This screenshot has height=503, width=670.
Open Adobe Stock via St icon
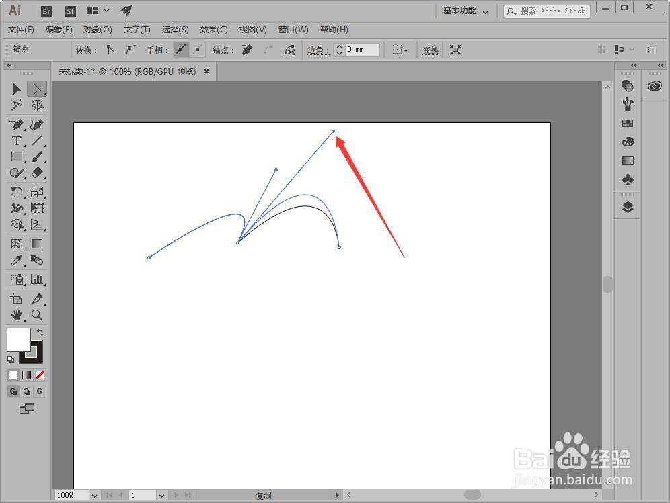click(x=70, y=11)
